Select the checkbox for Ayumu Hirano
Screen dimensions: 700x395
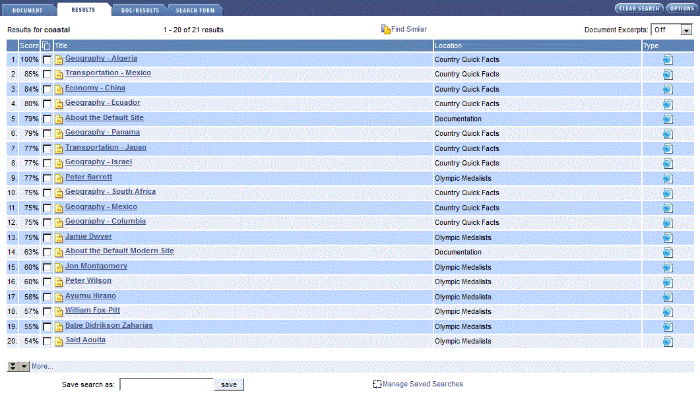(47, 297)
